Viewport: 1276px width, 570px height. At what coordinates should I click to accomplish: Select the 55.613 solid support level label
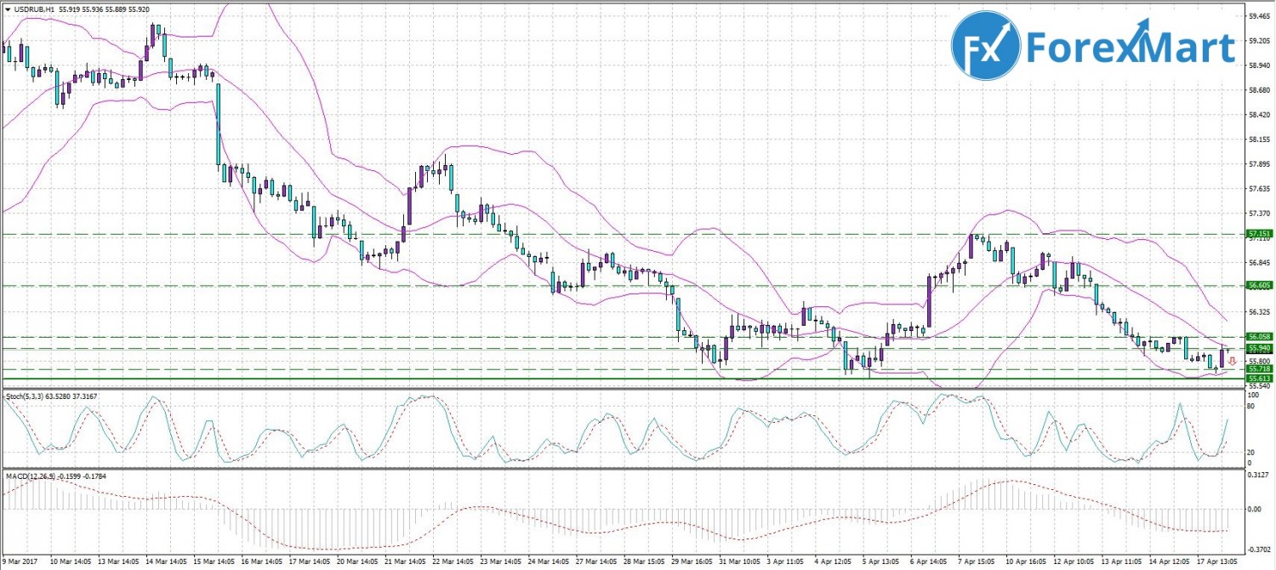click(1259, 379)
